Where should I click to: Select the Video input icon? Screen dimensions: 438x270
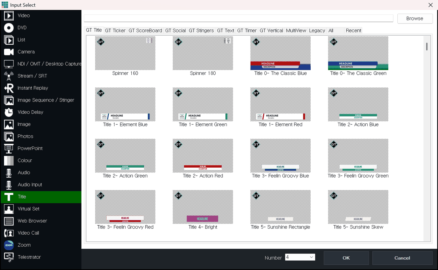coord(9,15)
